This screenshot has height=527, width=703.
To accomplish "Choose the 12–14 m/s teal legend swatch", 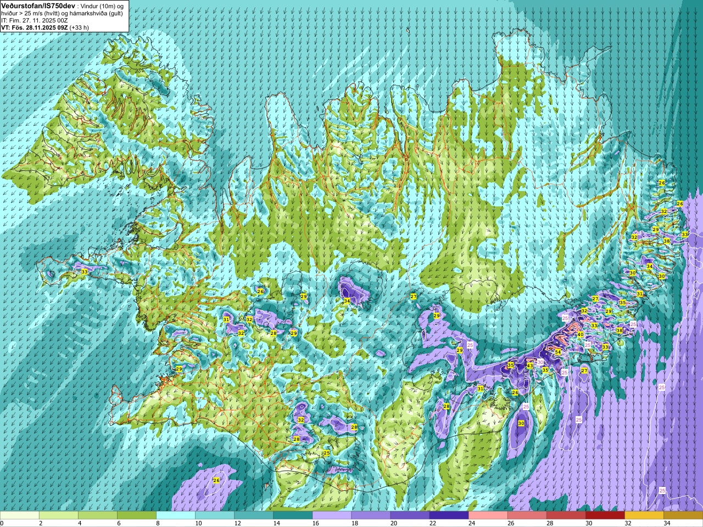I will click(254, 515).
